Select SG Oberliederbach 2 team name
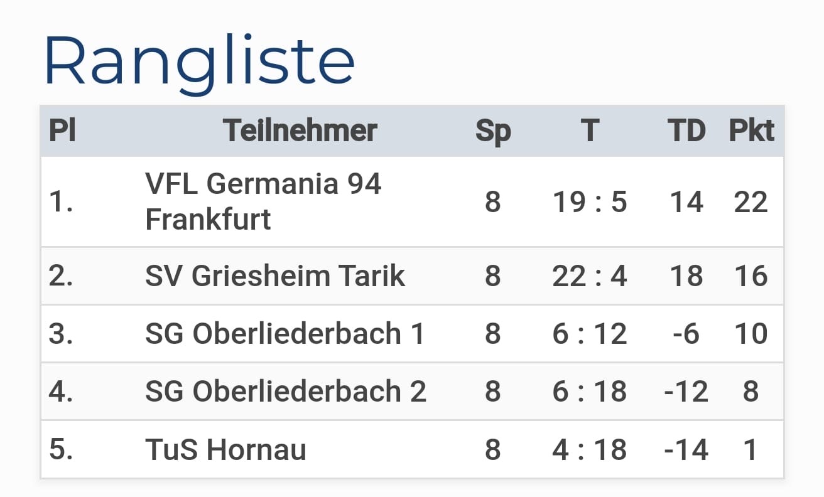824x497 pixels. point(286,392)
